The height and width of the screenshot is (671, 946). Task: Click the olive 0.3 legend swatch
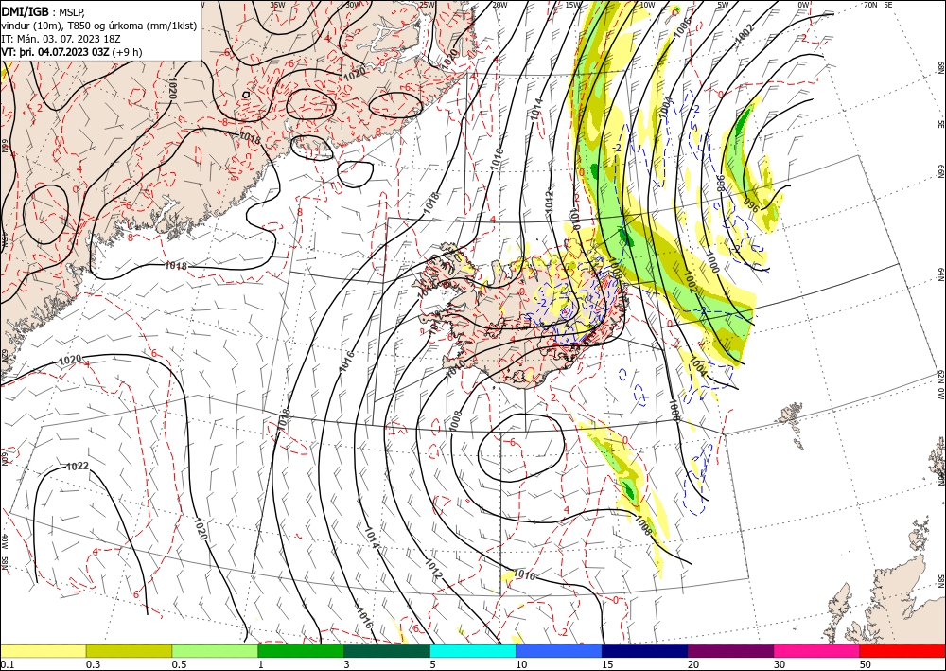(129, 650)
